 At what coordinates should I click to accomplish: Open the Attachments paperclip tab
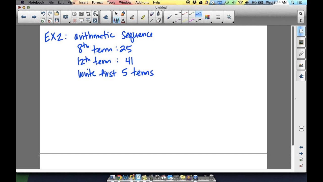tap(301, 54)
